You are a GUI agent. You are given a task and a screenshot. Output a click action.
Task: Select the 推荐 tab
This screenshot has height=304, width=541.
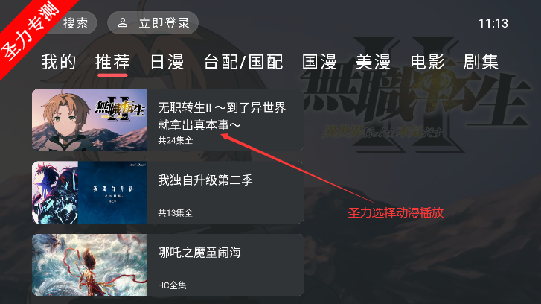click(x=113, y=62)
